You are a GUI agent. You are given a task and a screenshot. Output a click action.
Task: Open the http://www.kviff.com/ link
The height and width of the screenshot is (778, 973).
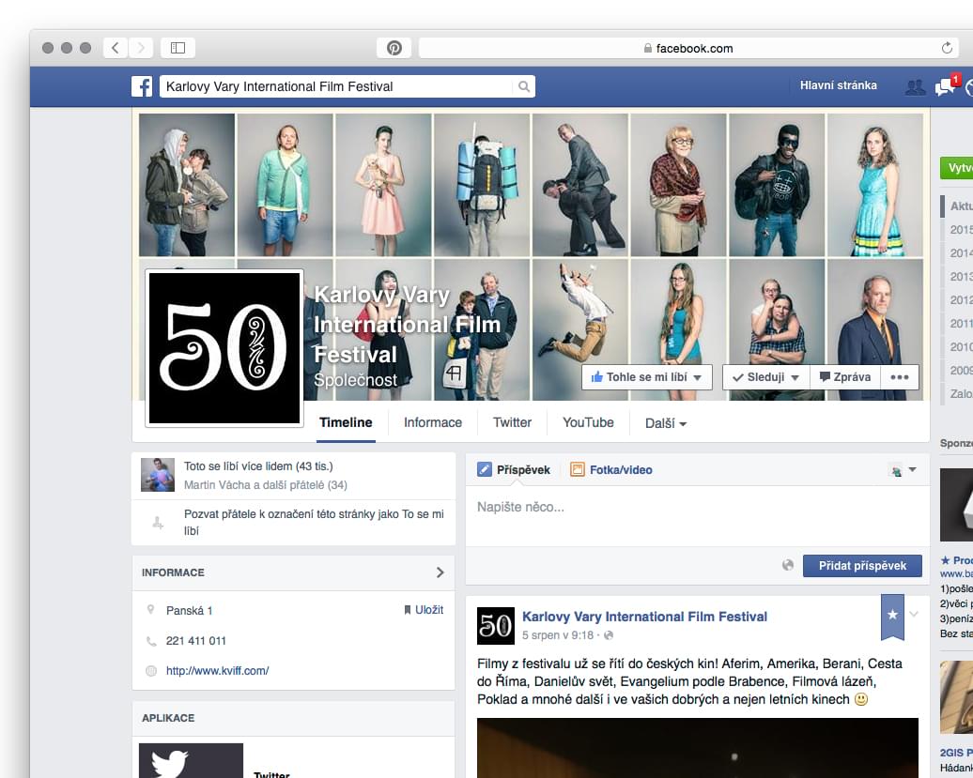pyautogui.click(x=217, y=670)
